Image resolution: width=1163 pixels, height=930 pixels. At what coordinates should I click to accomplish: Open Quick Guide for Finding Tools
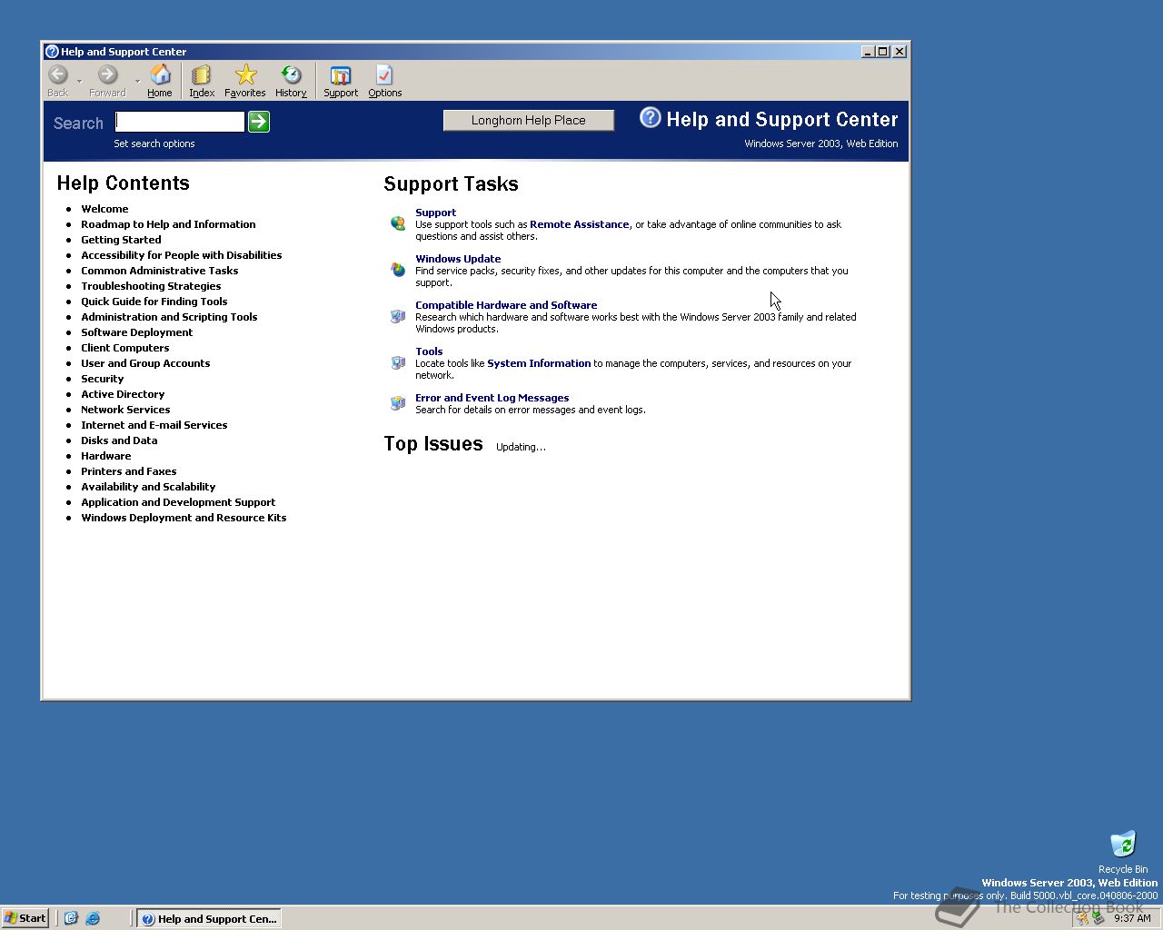click(x=154, y=302)
